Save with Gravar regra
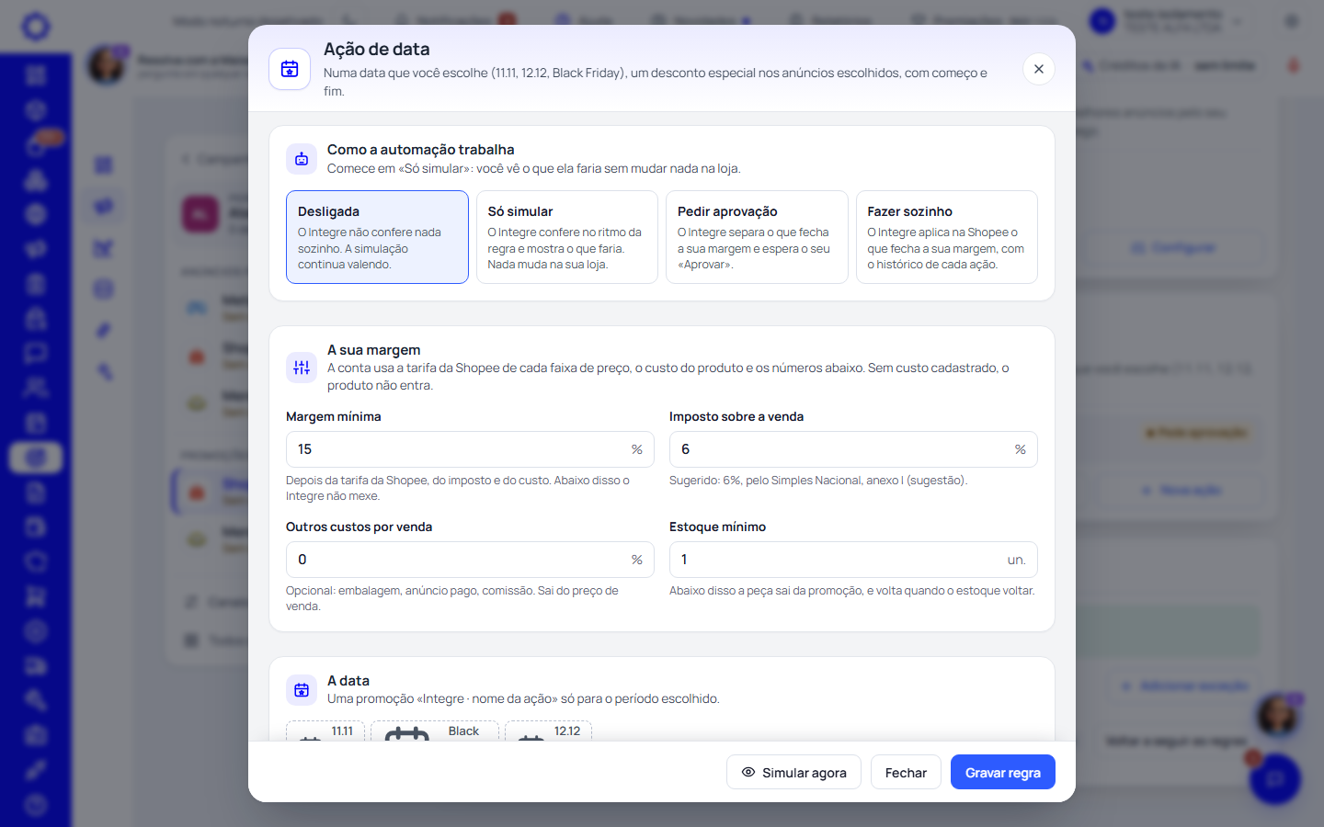The height and width of the screenshot is (827, 1324). click(1003, 772)
